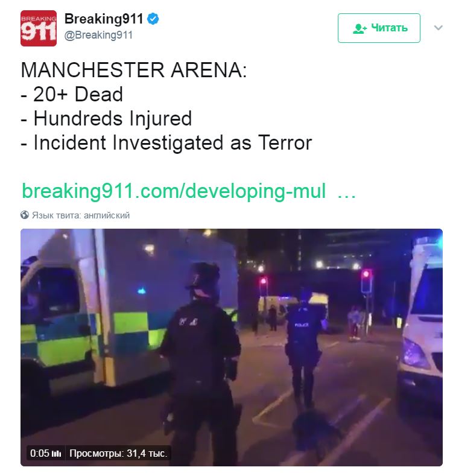
Task: Click the 20+ Dead tweet line
Action: pos(72,94)
